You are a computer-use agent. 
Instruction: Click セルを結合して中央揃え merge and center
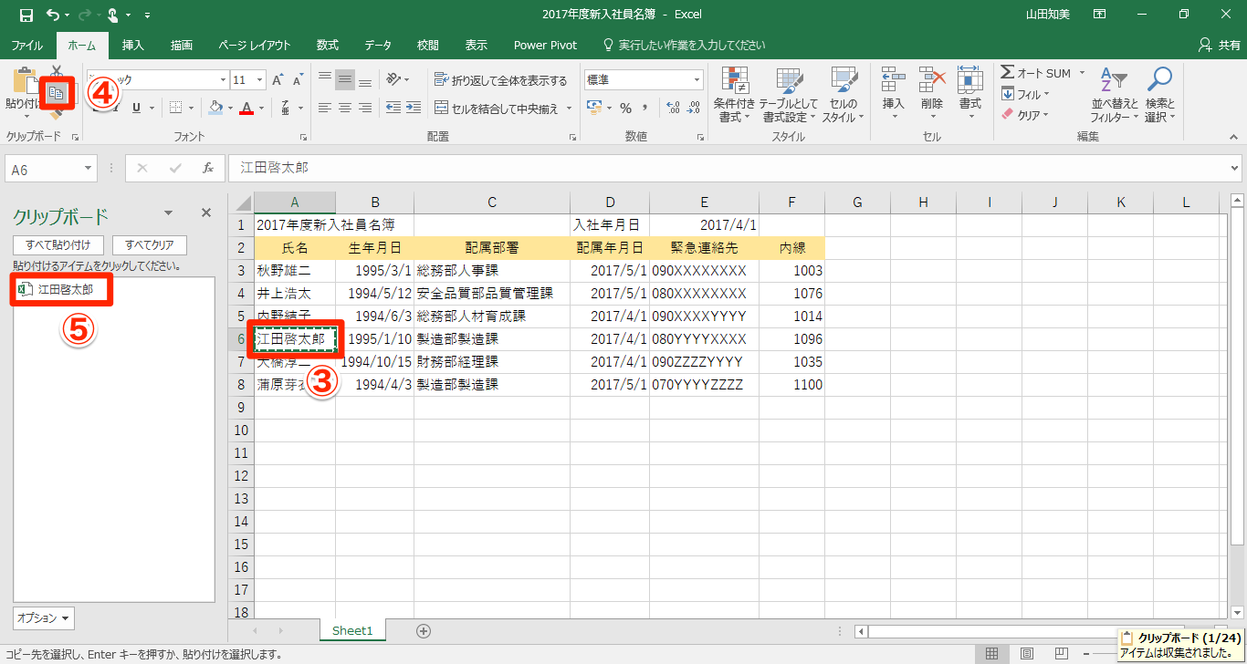498,109
